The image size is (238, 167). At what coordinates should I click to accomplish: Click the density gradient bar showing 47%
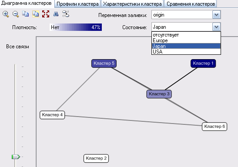76,27
